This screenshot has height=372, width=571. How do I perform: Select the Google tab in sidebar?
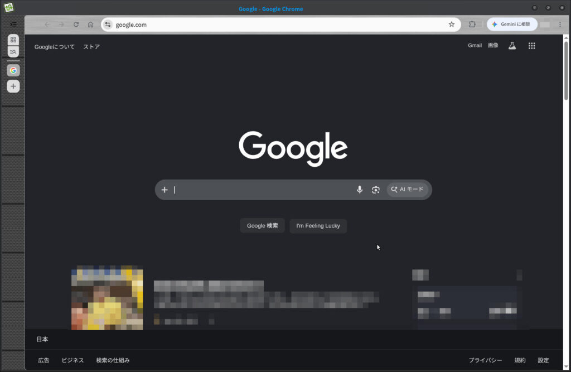pyautogui.click(x=13, y=70)
